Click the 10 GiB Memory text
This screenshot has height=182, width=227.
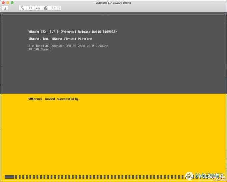pos(40,49)
